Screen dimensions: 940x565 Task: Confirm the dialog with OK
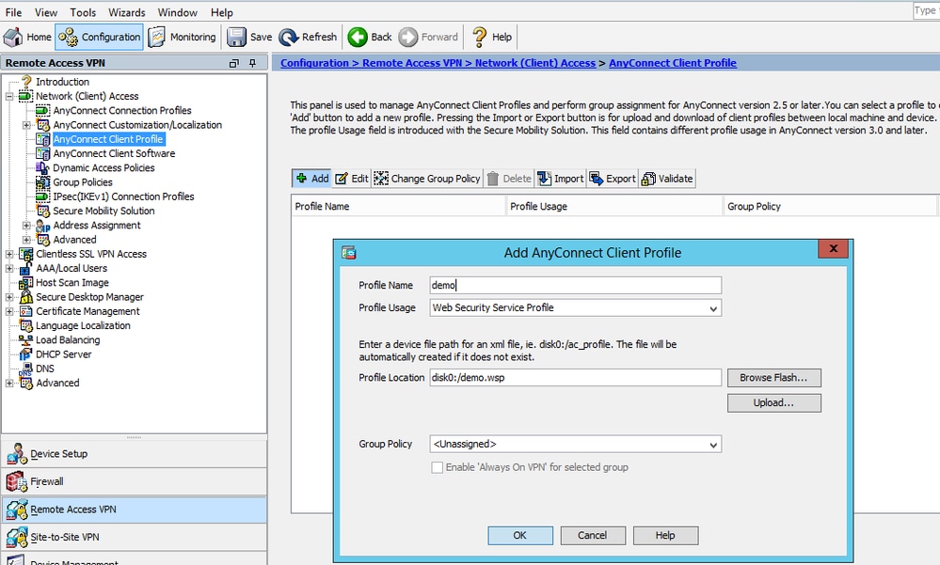coord(520,535)
